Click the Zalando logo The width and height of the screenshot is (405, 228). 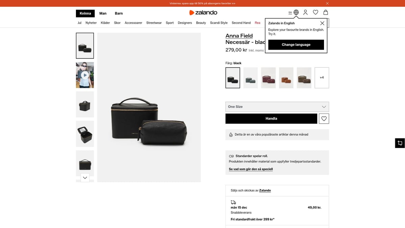203,13
